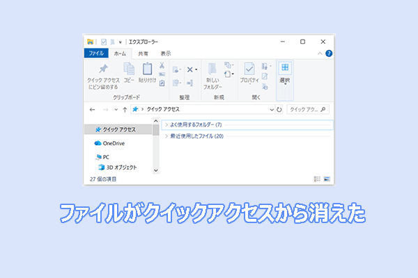
Task: Click navigation pane scrollbar up arrow
Action: pyautogui.click(x=156, y=121)
